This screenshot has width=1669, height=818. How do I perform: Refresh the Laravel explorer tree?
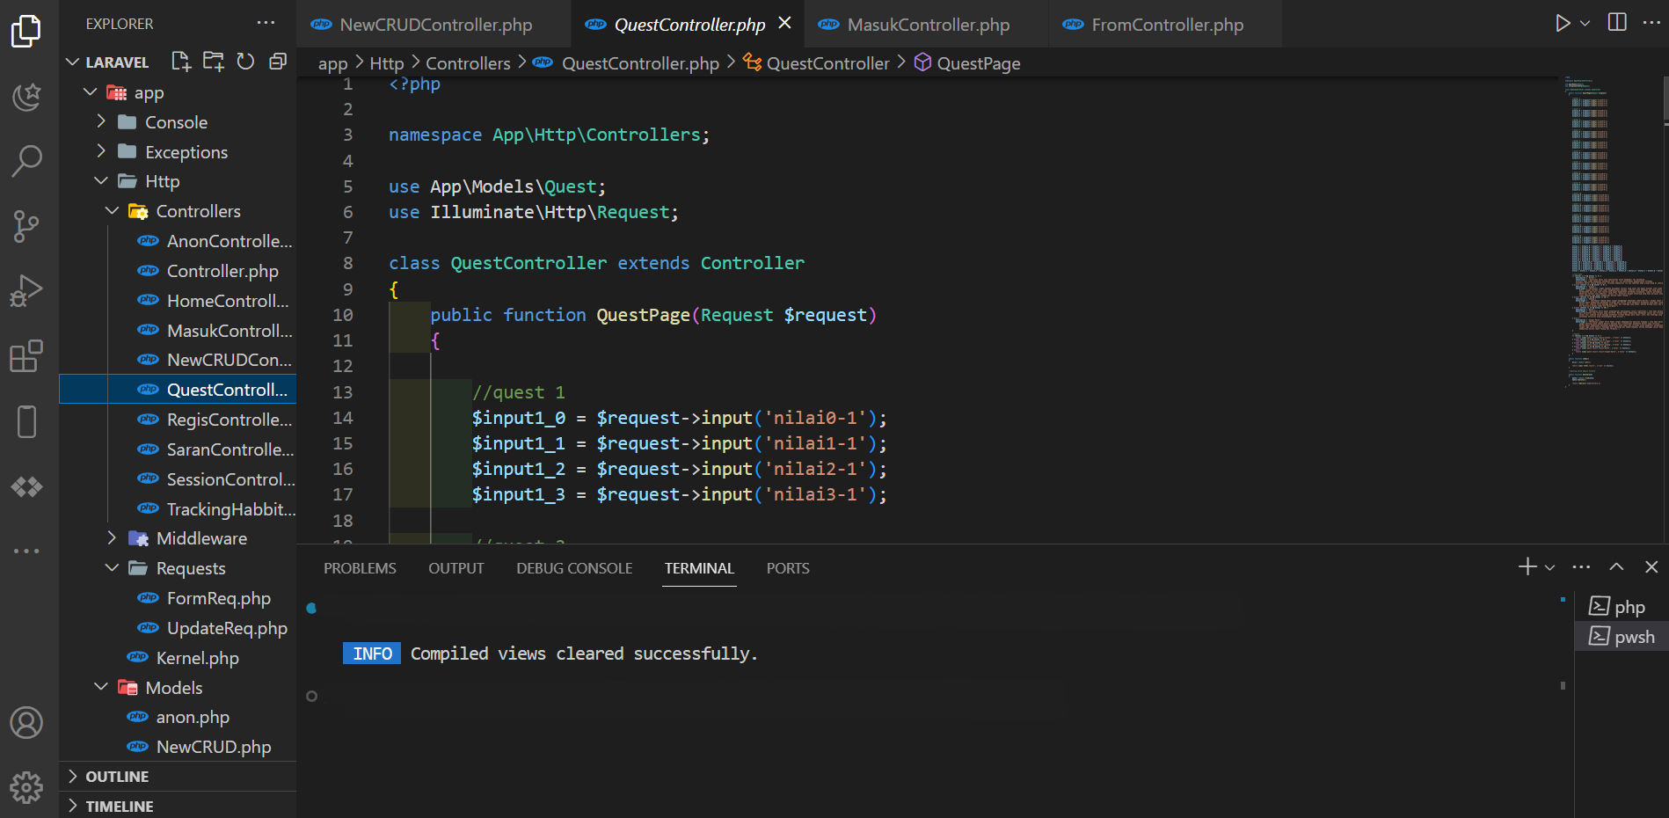coord(245,61)
